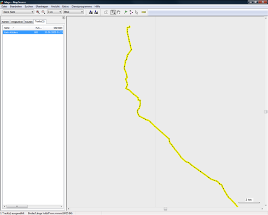This screenshot has height=215, width=268.
Task: Click the 3 km scale bar label
Action: tap(248, 200)
